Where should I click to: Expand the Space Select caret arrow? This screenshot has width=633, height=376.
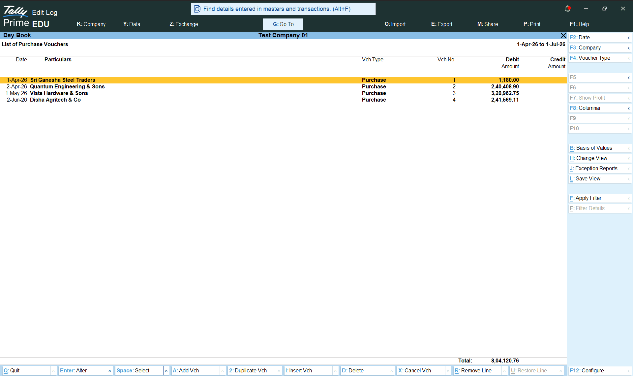pyautogui.click(x=166, y=371)
